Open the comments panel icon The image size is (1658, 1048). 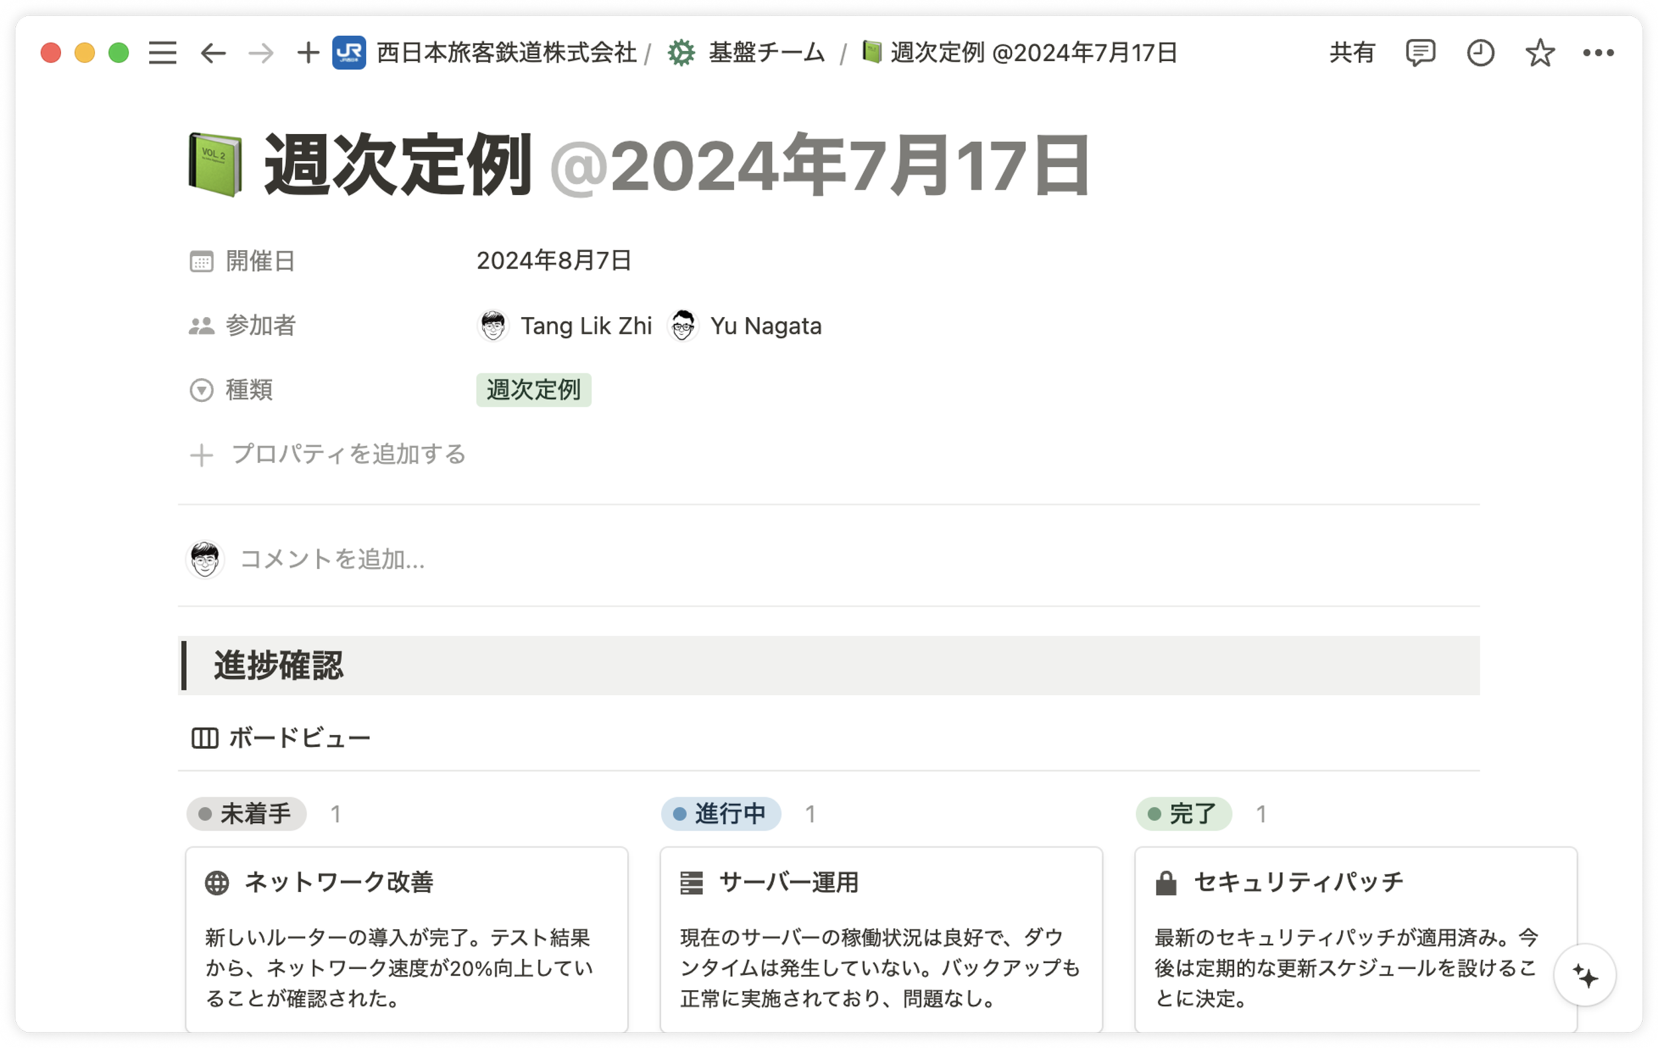1420,53
